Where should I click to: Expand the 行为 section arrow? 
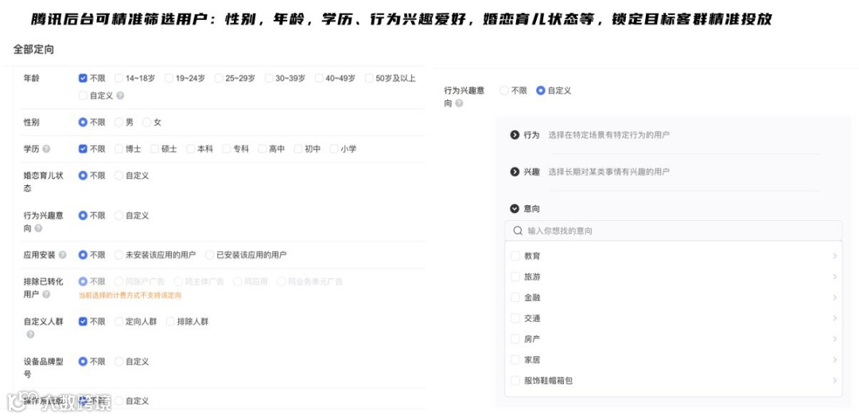(x=515, y=134)
